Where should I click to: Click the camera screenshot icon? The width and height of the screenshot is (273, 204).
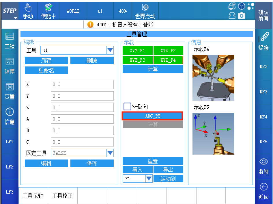point(241,16)
